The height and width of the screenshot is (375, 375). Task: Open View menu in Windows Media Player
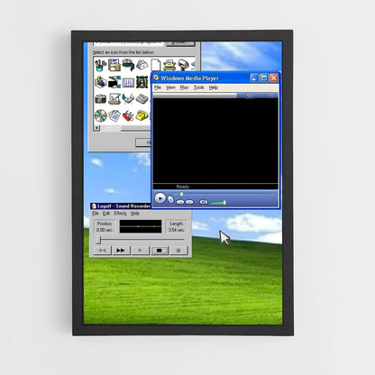pyautogui.click(x=170, y=87)
